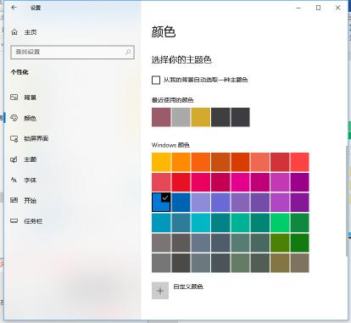Choose the dark navy blue swatch next to selected
The image size is (351, 323).
point(181,203)
